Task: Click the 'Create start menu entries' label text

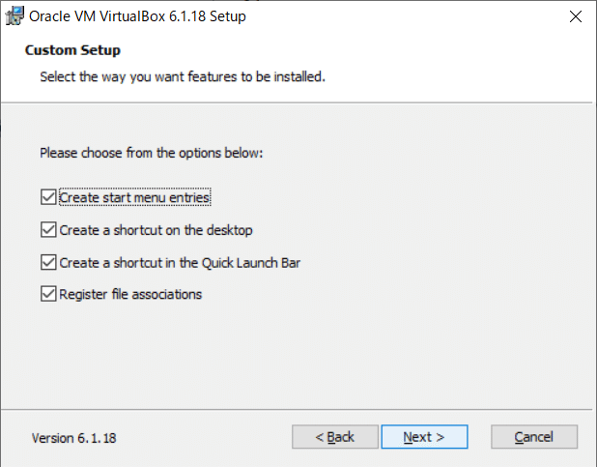Action: click(134, 197)
